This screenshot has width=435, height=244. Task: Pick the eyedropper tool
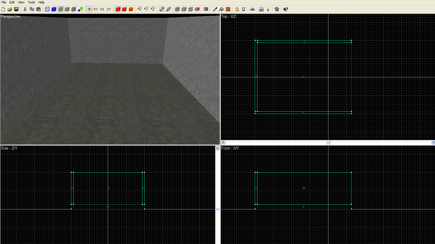coord(215,9)
